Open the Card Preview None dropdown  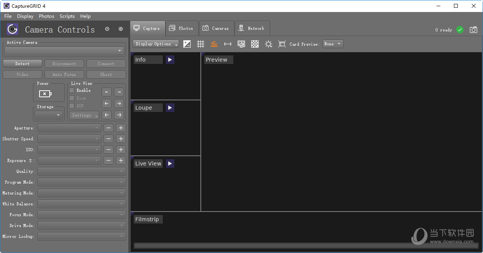(333, 44)
